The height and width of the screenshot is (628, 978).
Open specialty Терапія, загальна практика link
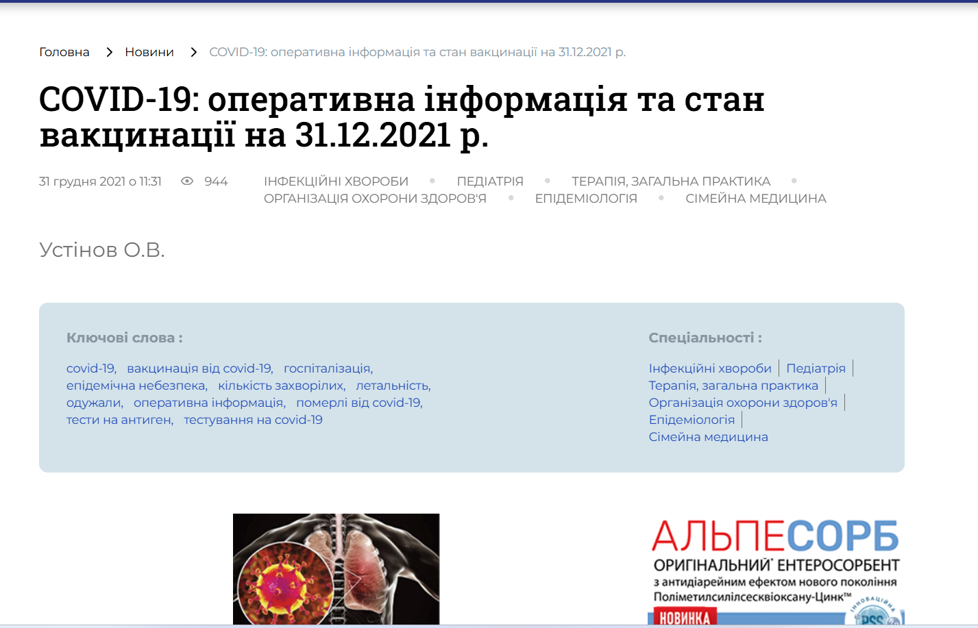pyautogui.click(x=733, y=386)
